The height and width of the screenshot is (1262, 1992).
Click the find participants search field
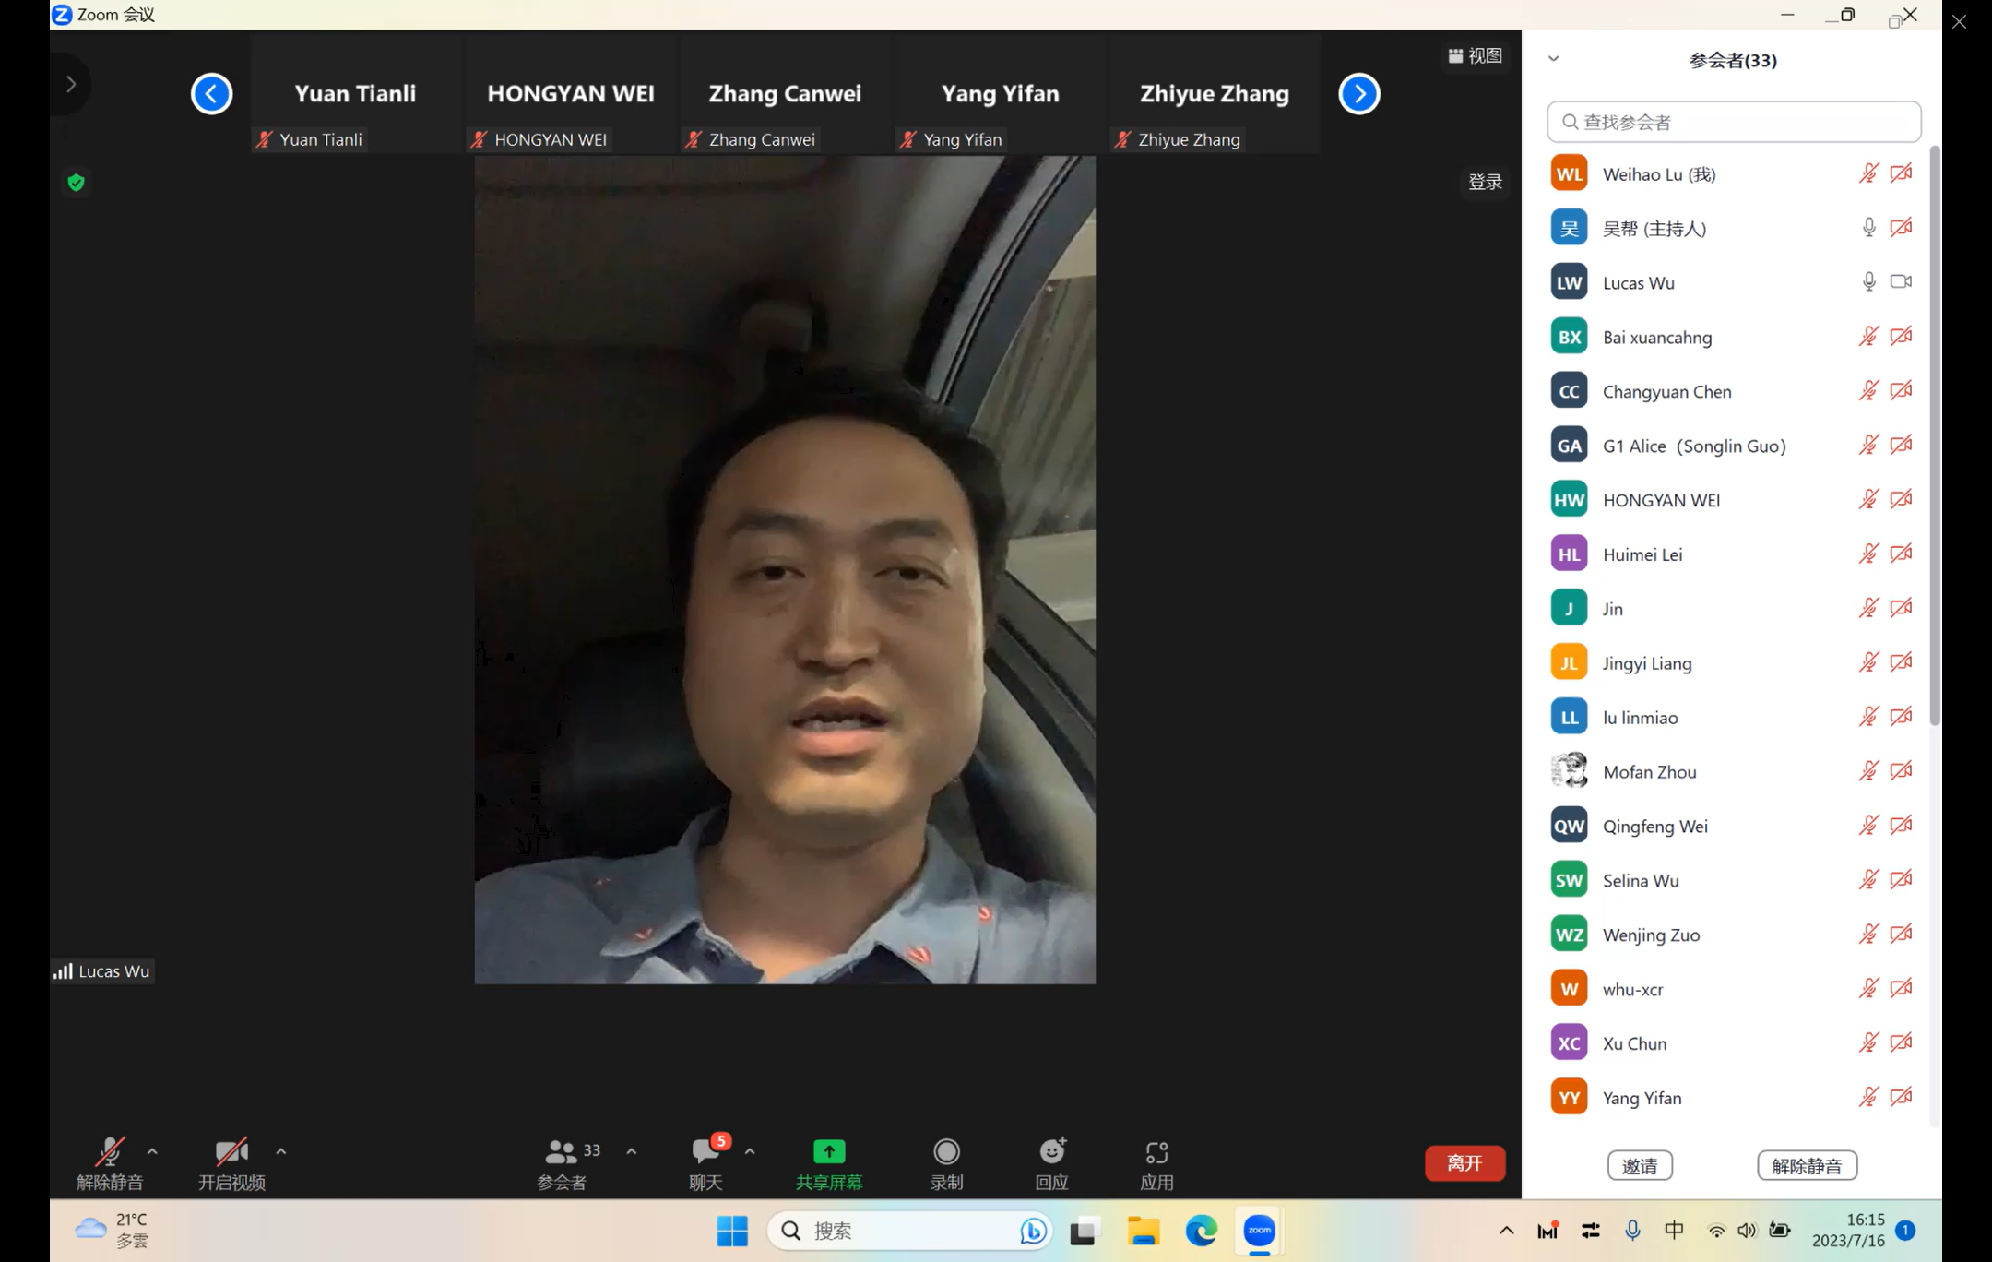pyautogui.click(x=1734, y=122)
